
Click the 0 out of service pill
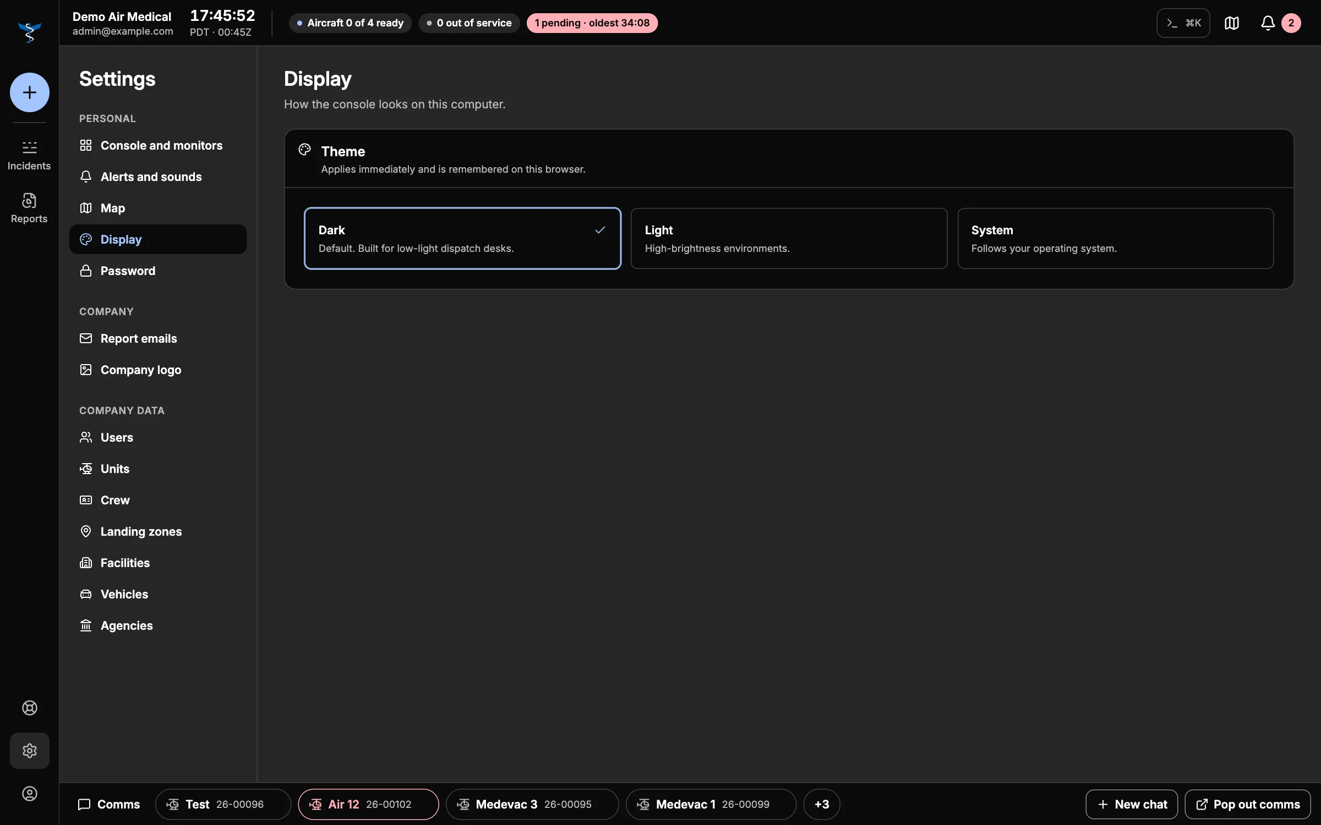[469, 23]
